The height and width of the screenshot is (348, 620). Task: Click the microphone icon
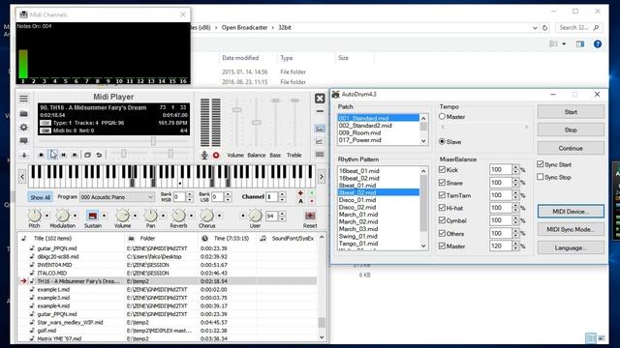(204, 155)
